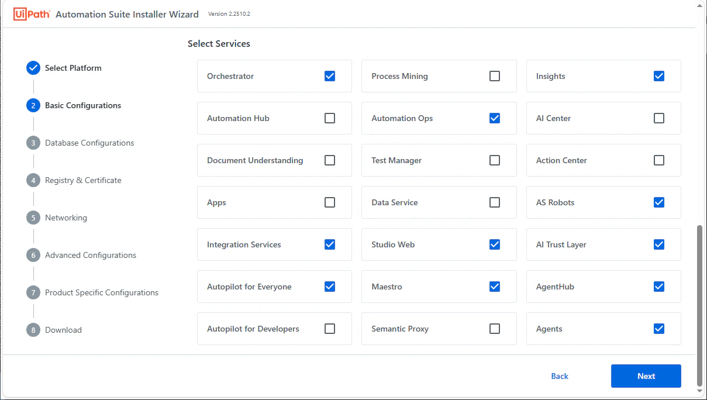
Task: Click the Next button
Action: coord(646,376)
